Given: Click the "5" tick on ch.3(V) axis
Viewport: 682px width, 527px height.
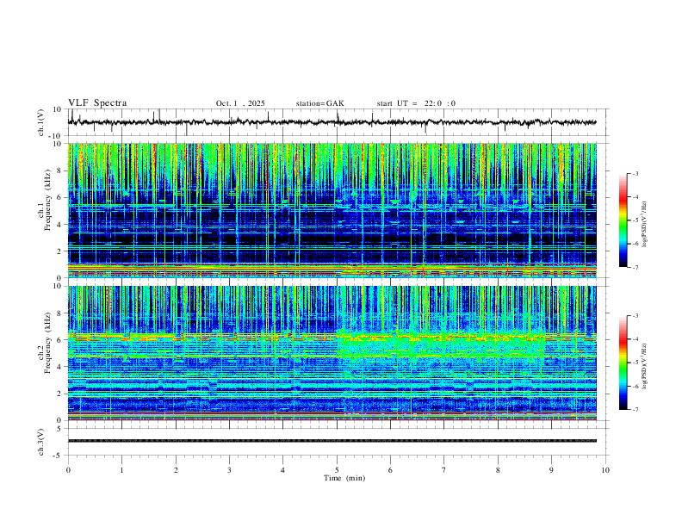Looking at the screenshot, I should 60,429.
